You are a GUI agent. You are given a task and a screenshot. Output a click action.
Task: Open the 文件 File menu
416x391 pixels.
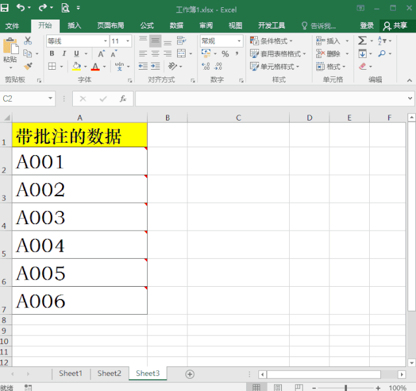pos(12,26)
